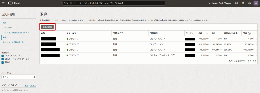This screenshot has width=260, height=93.
Task: Open the help question mark icon
Action: 249,3
